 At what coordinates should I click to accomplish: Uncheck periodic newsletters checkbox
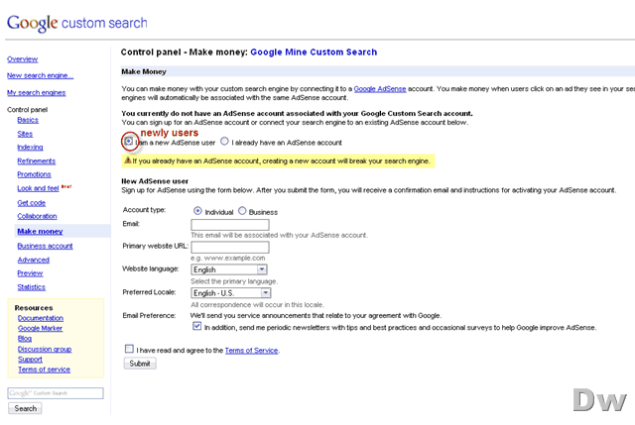click(196, 326)
